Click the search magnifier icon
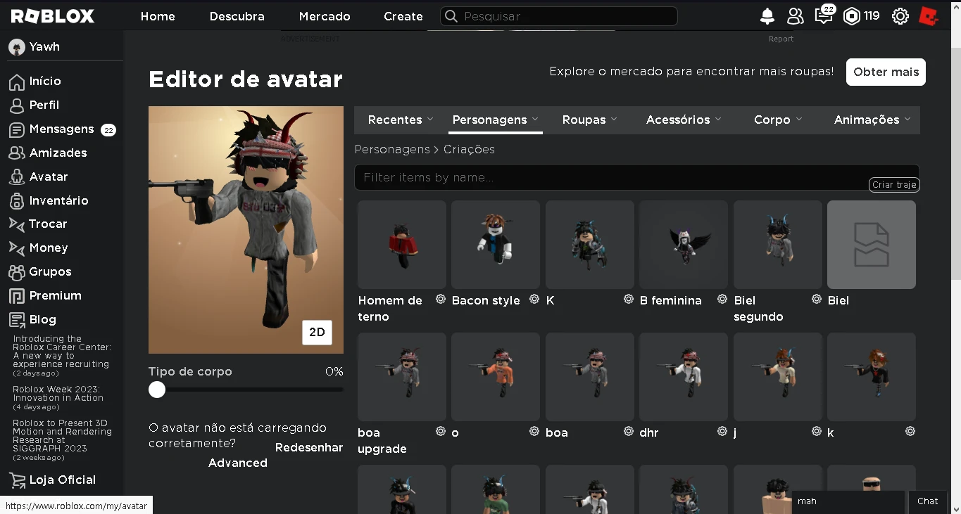 click(x=451, y=16)
